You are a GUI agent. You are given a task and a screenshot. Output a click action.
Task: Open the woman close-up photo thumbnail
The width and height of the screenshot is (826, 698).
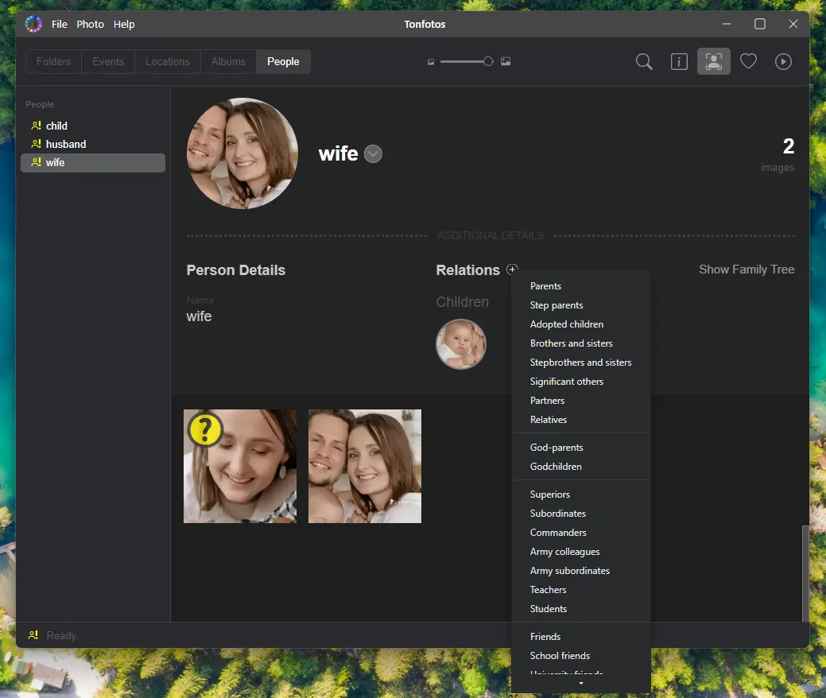(x=239, y=466)
